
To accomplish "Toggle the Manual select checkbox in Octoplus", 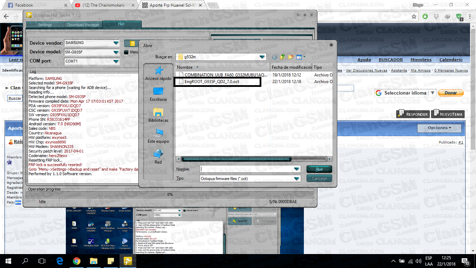I will click(126, 52).
